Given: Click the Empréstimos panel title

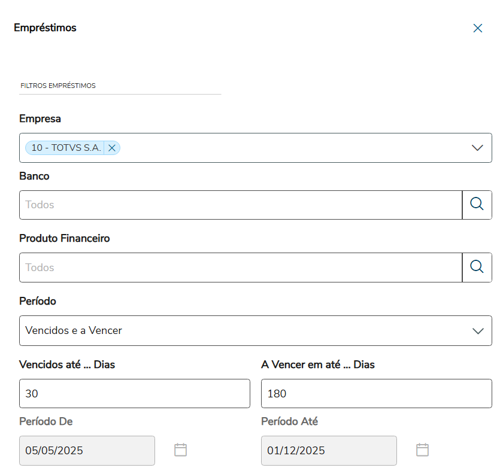Looking at the screenshot, I should [x=45, y=28].
